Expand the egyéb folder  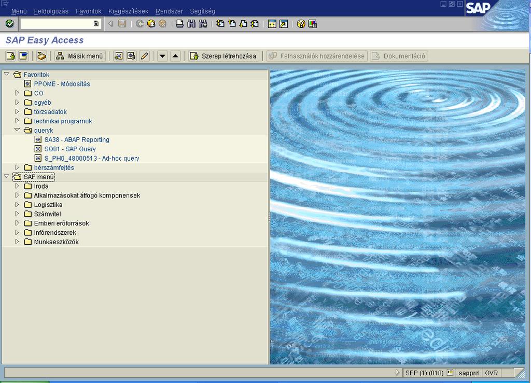pos(17,102)
